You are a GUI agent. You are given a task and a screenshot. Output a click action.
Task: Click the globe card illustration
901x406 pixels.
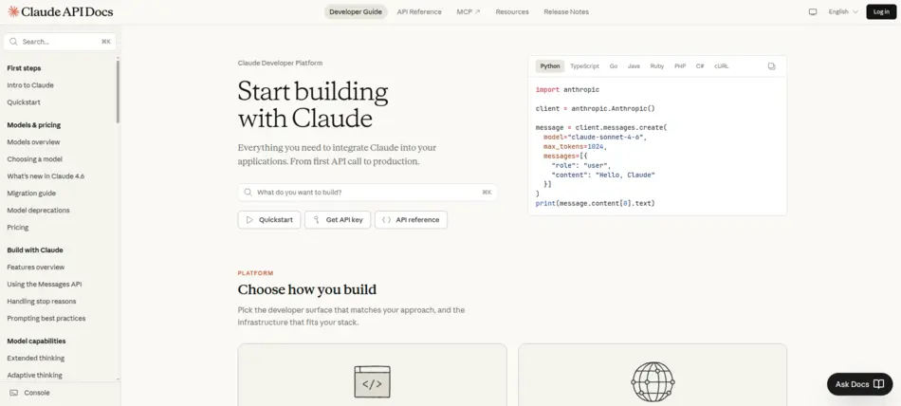[x=653, y=382]
